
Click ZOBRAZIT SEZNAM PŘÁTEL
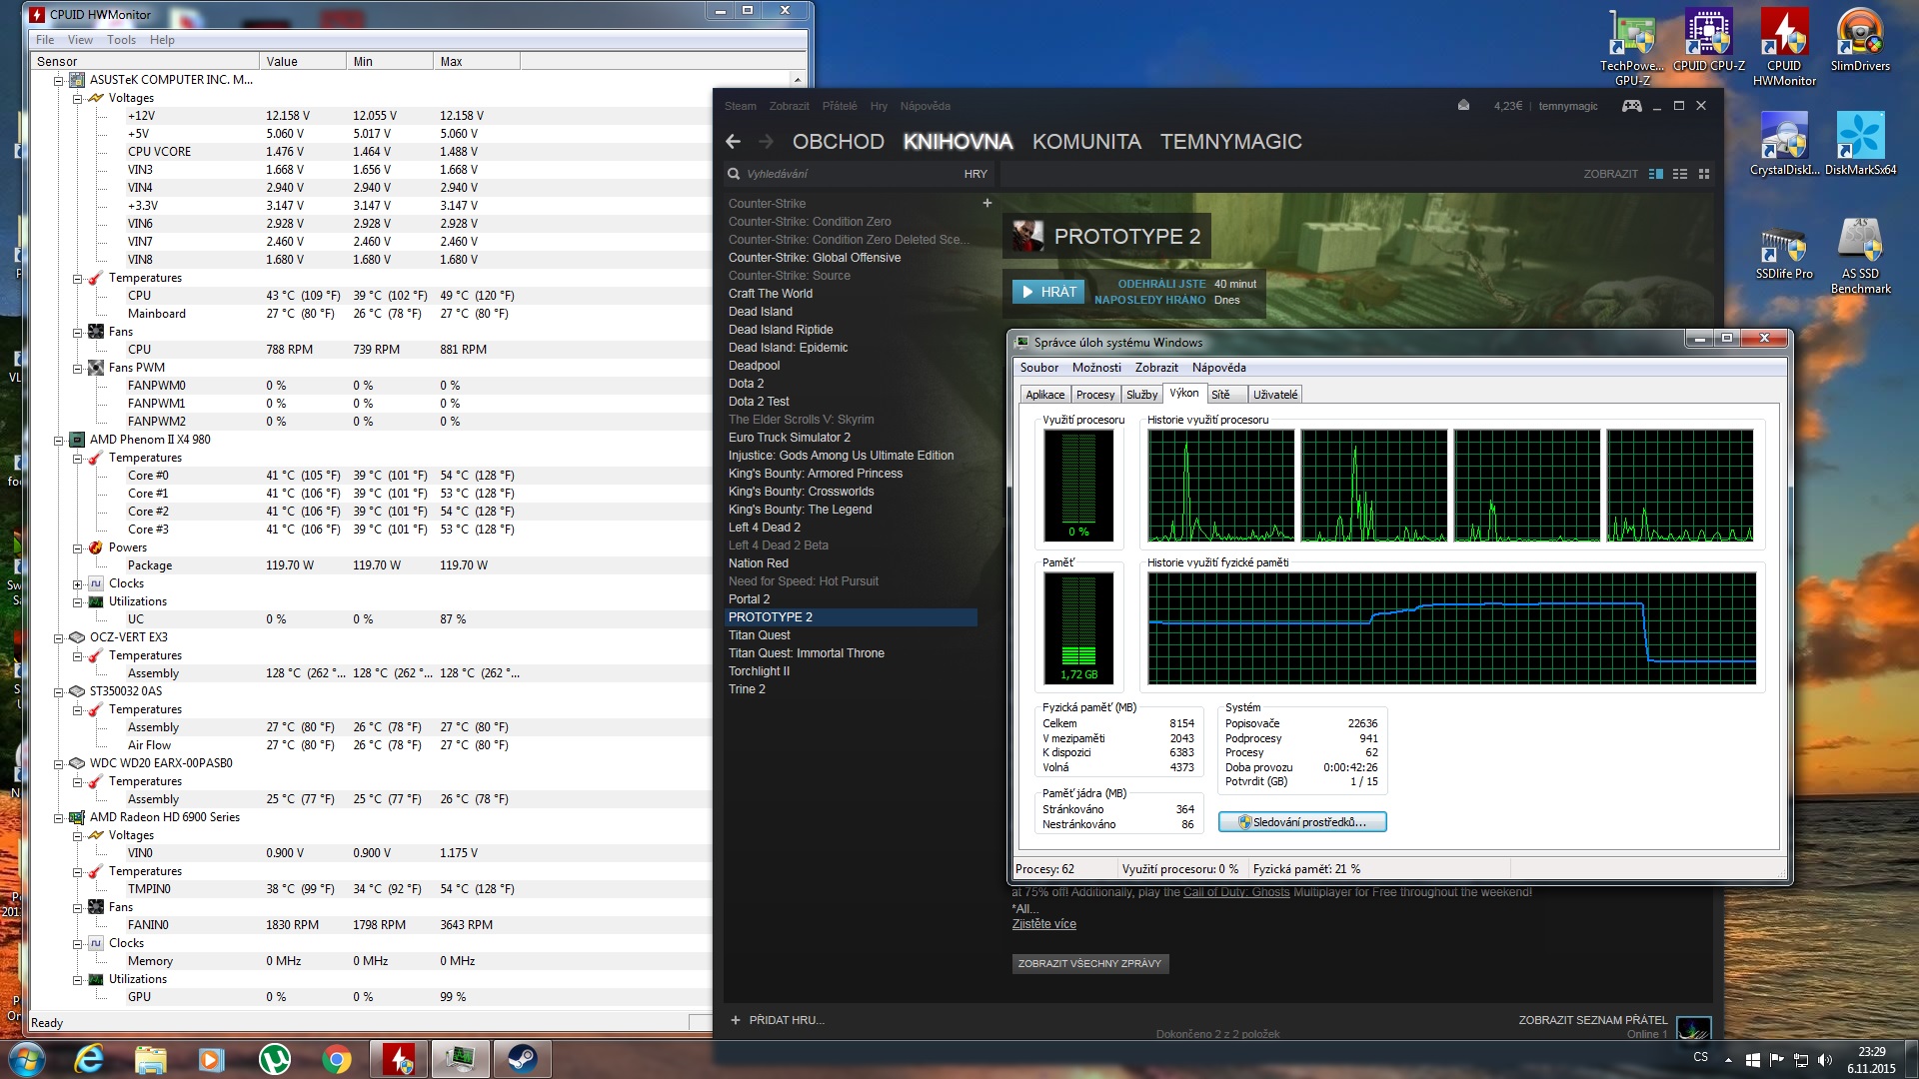coord(1592,1020)
